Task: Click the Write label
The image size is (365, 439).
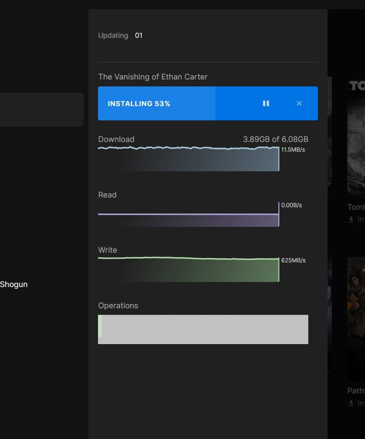Action: 108,250
